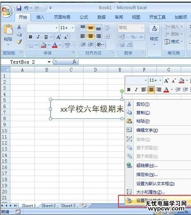Image resolution: width=191 pixels, height=215 pixels.
Task: Click the green rotation handle of textbox
Action: [x=122, y=91]
